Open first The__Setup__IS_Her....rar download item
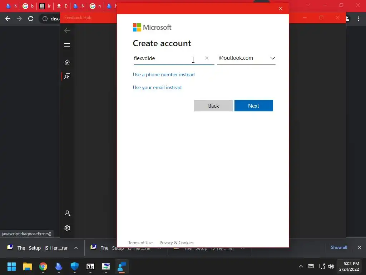Viewport: 366px width, 275px height. (38, 248)
